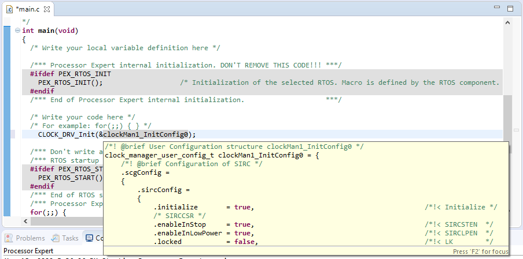Click the 'For example: for(;;) { }' comment

(x=91, y=126)
